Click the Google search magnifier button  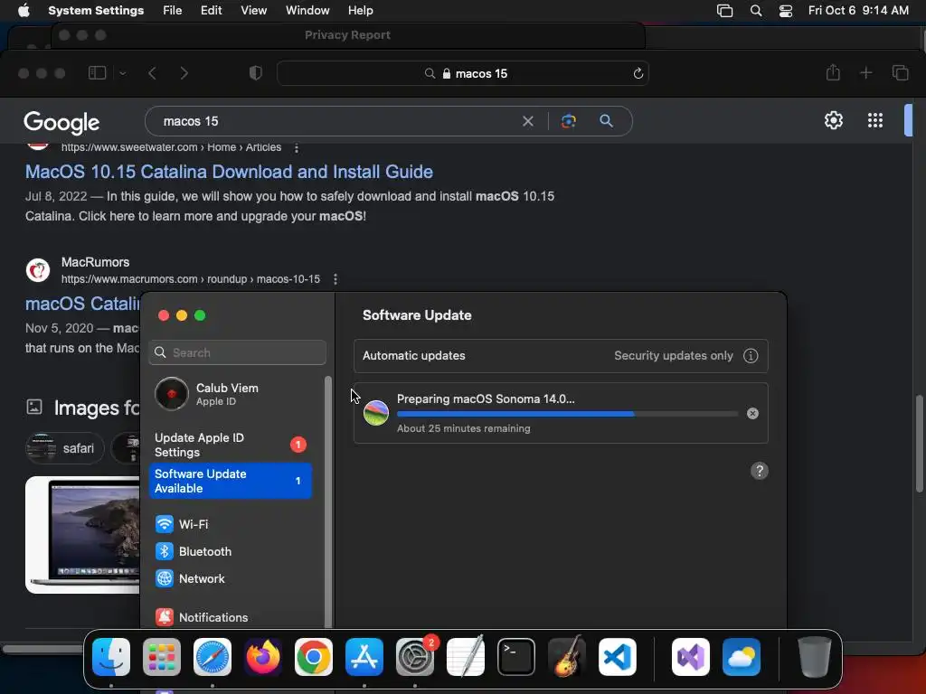(x=607, y=121)
